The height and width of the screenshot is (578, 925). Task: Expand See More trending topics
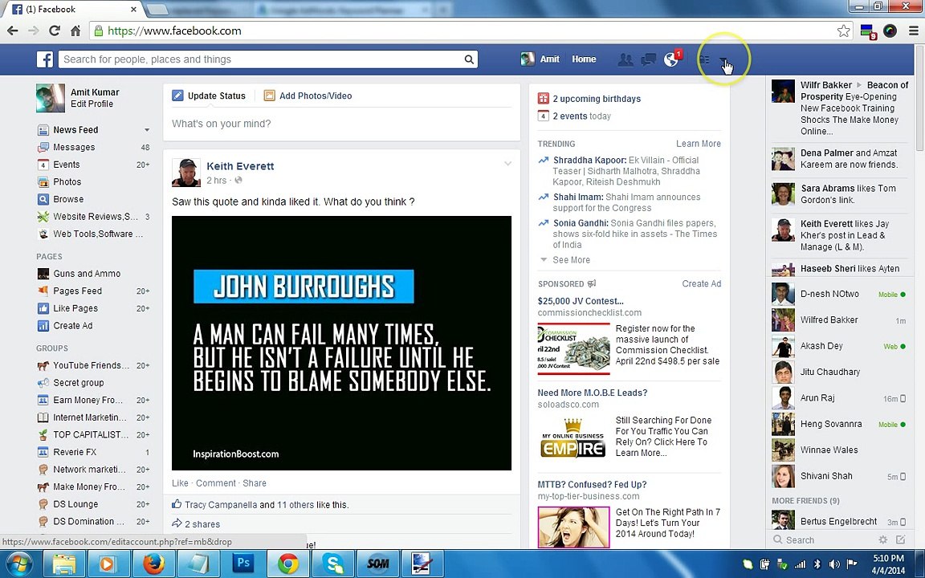coord(571,260)
